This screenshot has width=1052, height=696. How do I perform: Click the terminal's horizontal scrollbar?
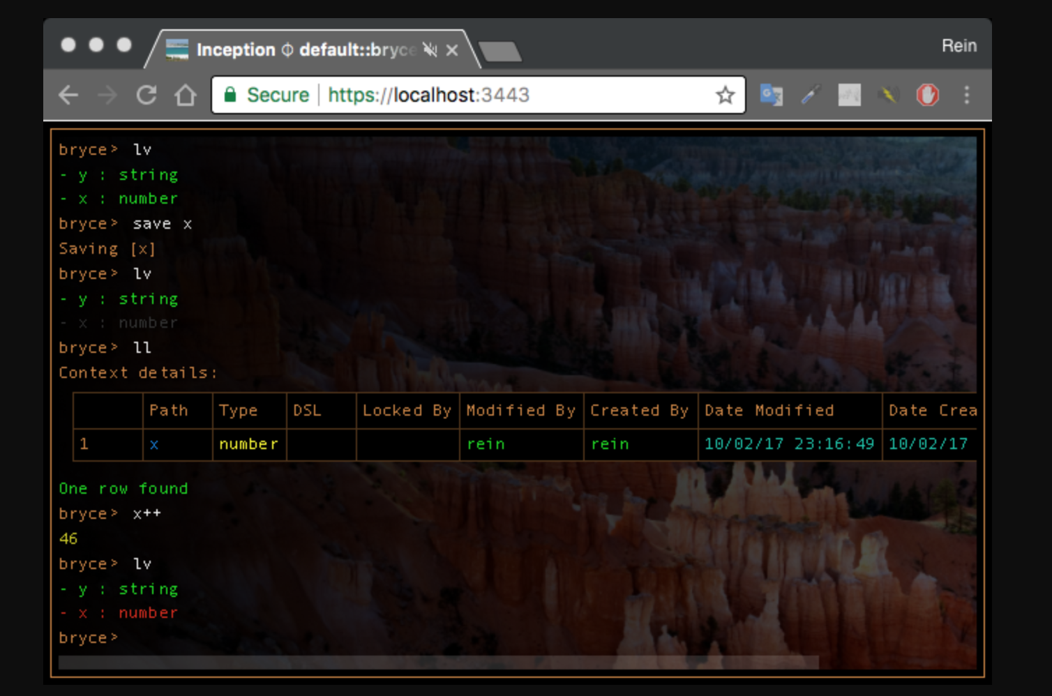[438, 663]
